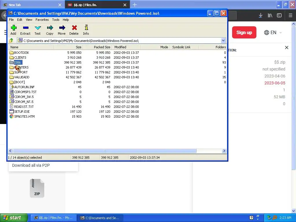Open the Favorites menu
Viewport: 296px width, 222px height.
(x=42, y=20)
